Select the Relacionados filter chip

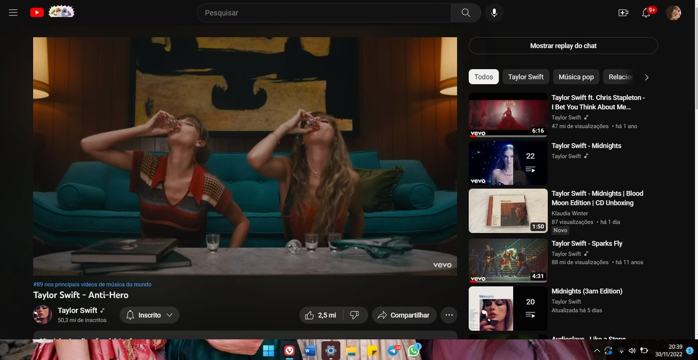click(x=619, y=77)
